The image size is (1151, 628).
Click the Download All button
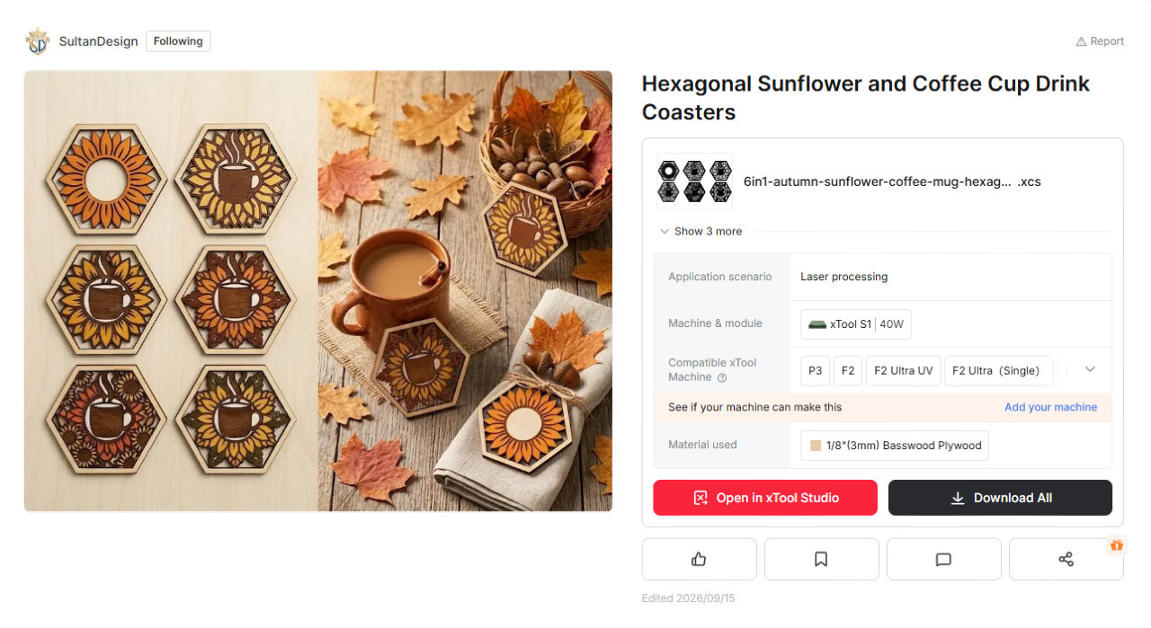point(1000,498)
